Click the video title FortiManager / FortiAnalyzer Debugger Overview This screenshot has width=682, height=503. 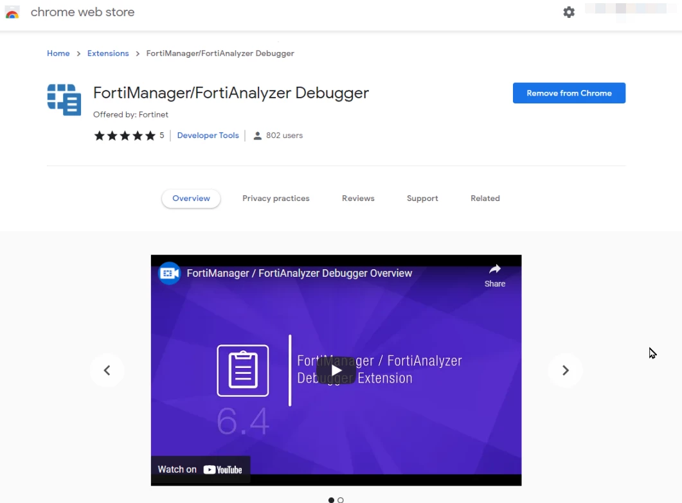click(300, 273)
